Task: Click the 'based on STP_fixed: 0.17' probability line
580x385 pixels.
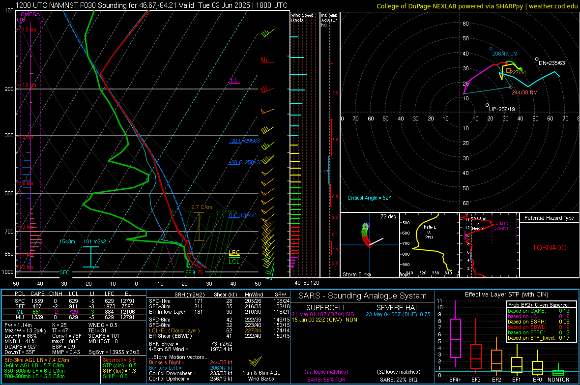Action: click(539, 338)
